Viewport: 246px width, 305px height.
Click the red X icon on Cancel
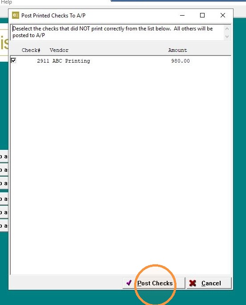[x=193, y=283]
